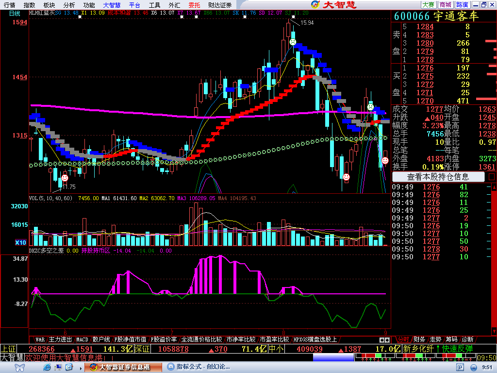The width and height of the screenshot is (497, 373).
Task: Select the F股溢价率 tab
Action: click(163, 339)
